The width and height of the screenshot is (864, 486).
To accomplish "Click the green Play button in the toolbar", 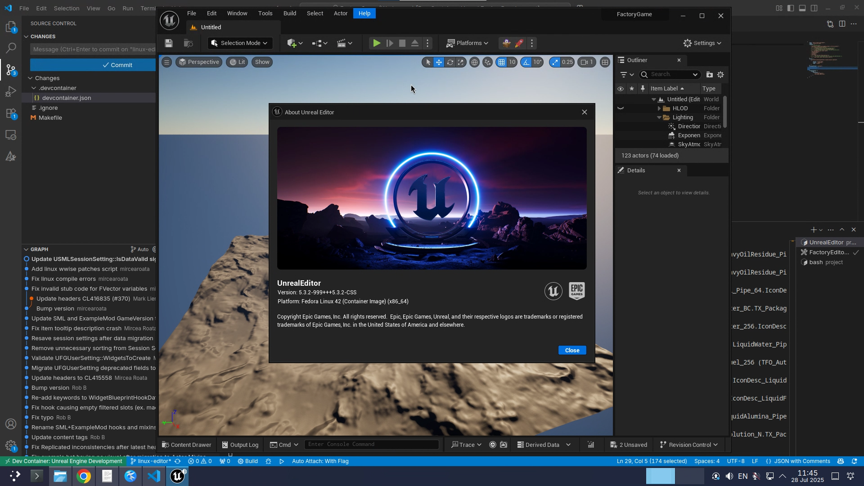I will 377,43.
